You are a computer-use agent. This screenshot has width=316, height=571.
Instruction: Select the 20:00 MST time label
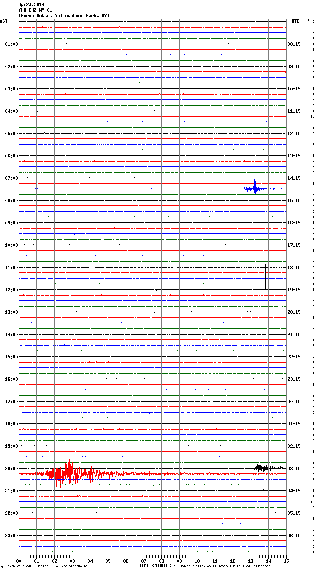tap(11, 469)
